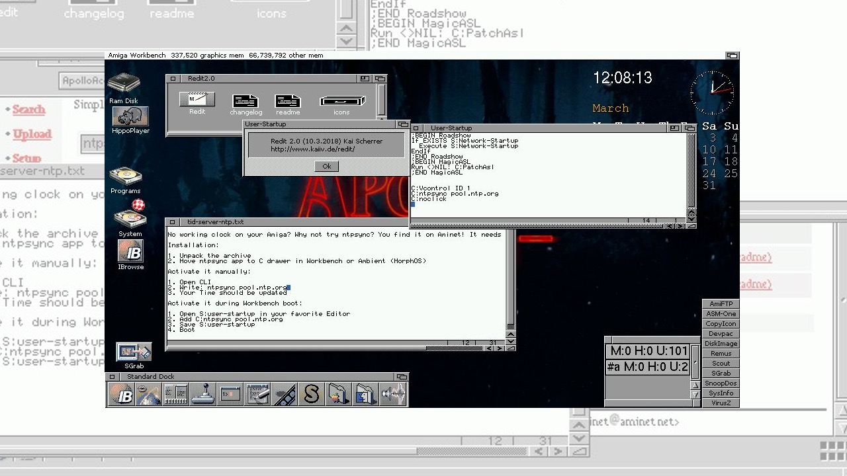Viewport: 847px width, 476px height.
Task: Click the line C:noclick in User-Startup editor
Action: (x=429, y=199)
